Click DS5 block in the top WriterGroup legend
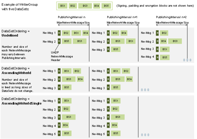197x139 pixels. click(106, 6)
